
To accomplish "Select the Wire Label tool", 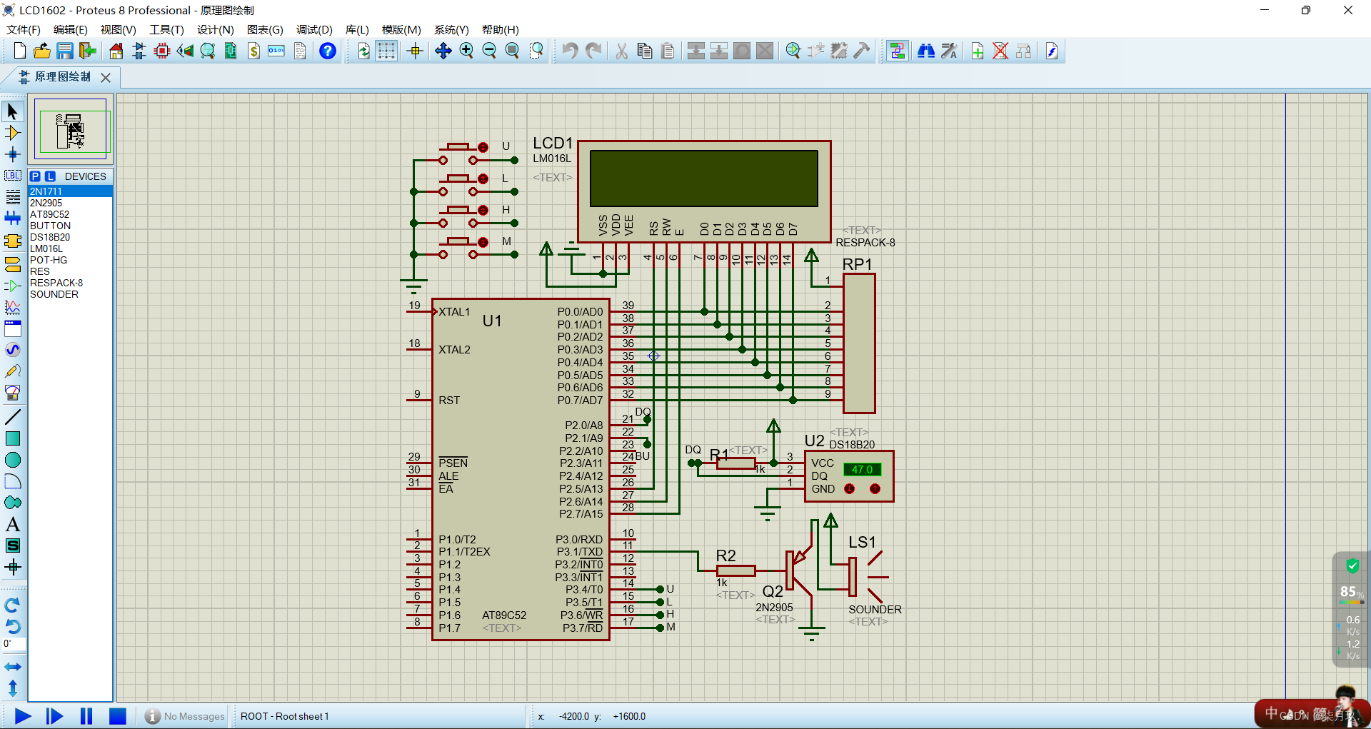I will 13,176.
